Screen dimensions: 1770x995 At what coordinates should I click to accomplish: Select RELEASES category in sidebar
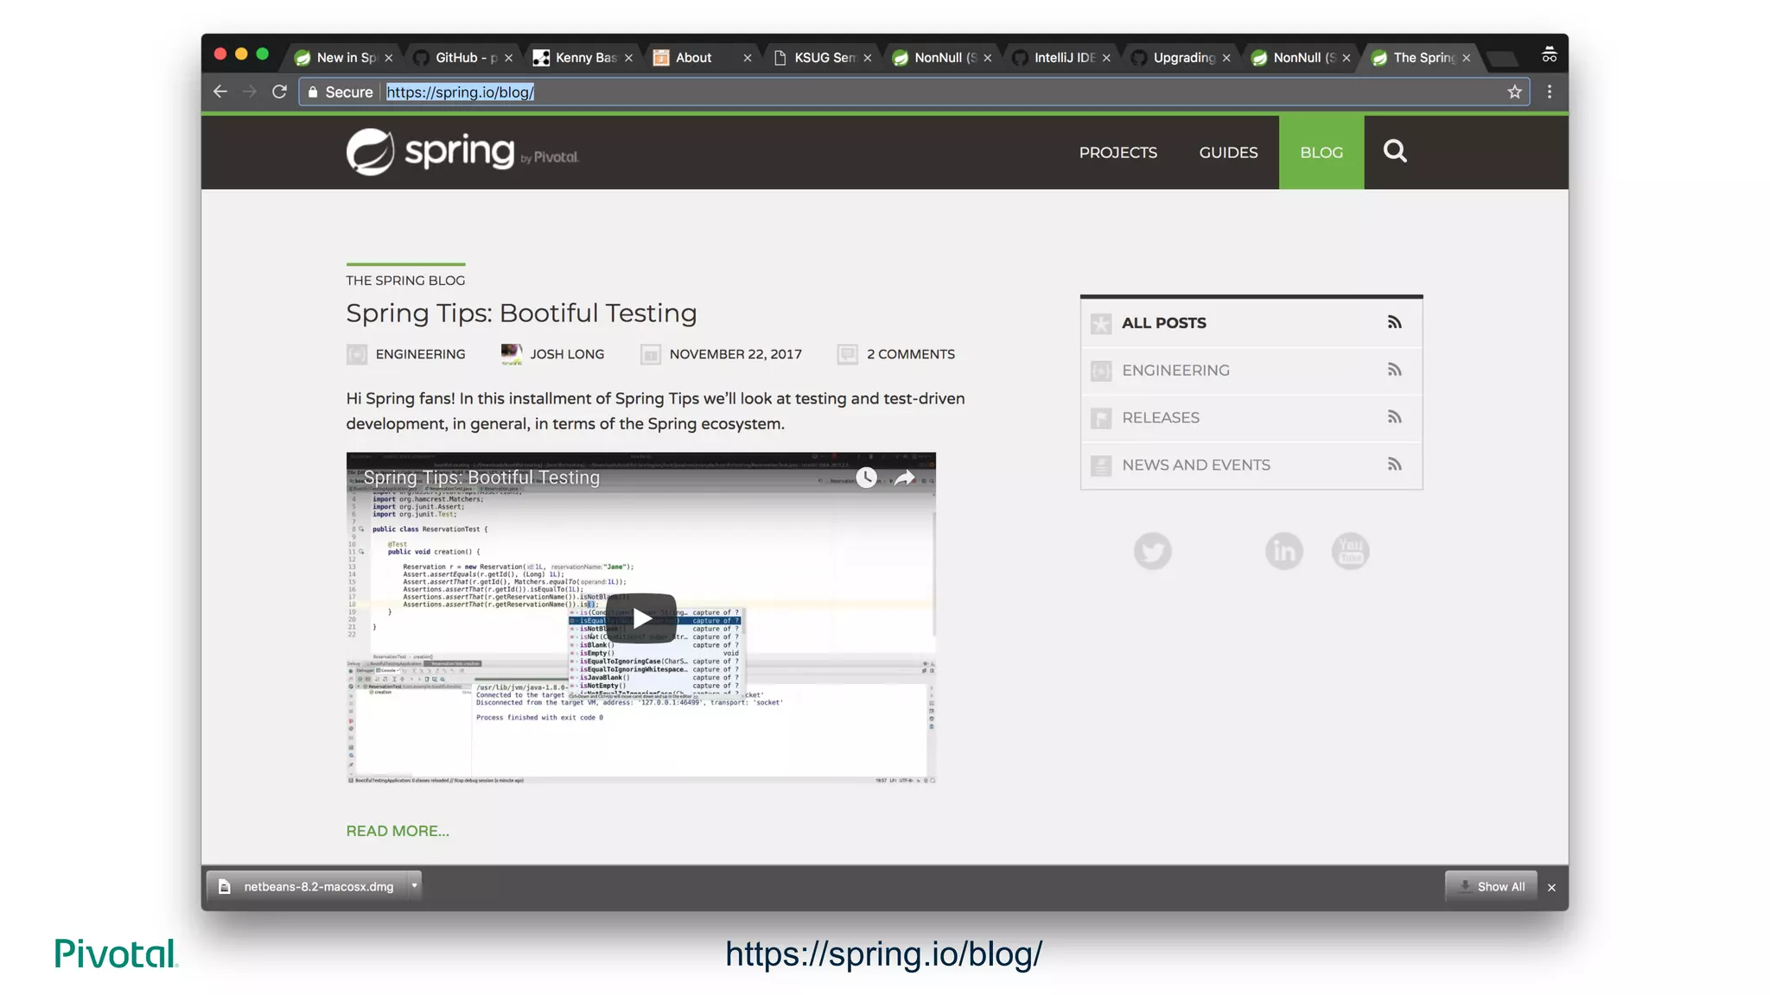pyautogui.click(x=1161, y=417)
